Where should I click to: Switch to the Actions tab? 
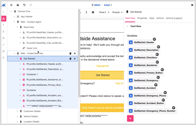[160, 18]
